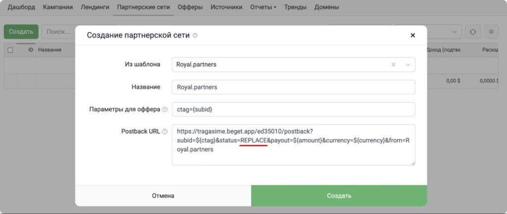Edit the Название input field
This screenshot has height=214, width=507.
[x=294, y=87]
